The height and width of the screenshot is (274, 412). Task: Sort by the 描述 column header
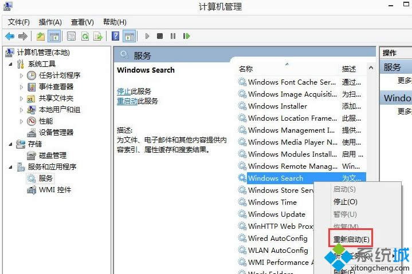point(348,69)
